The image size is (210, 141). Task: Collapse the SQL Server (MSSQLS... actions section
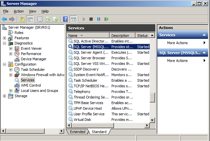coord(204,53)
